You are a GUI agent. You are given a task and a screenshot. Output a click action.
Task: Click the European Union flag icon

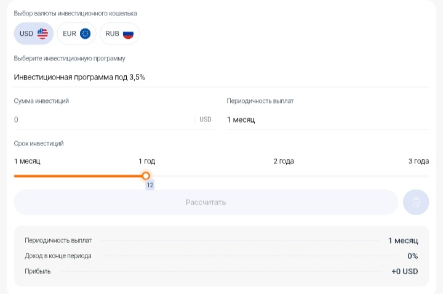coord(85,34)
